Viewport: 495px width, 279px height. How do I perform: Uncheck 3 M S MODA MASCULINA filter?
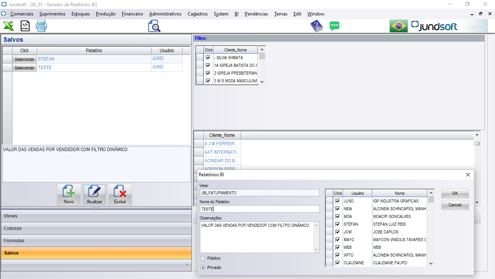click(x=208, y=81)
